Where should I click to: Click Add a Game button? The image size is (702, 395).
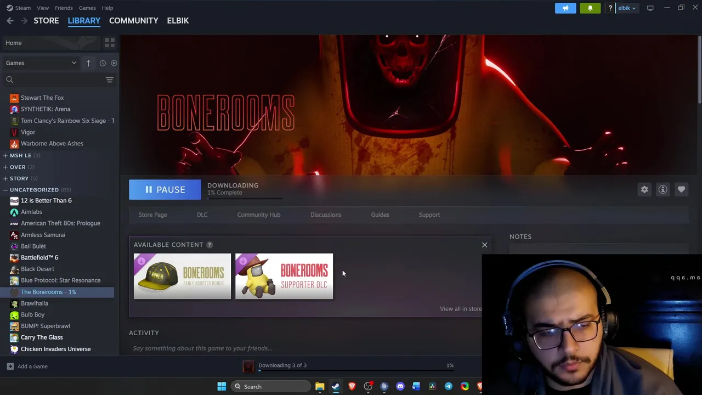pyautogui.click(x=27, y=366)
